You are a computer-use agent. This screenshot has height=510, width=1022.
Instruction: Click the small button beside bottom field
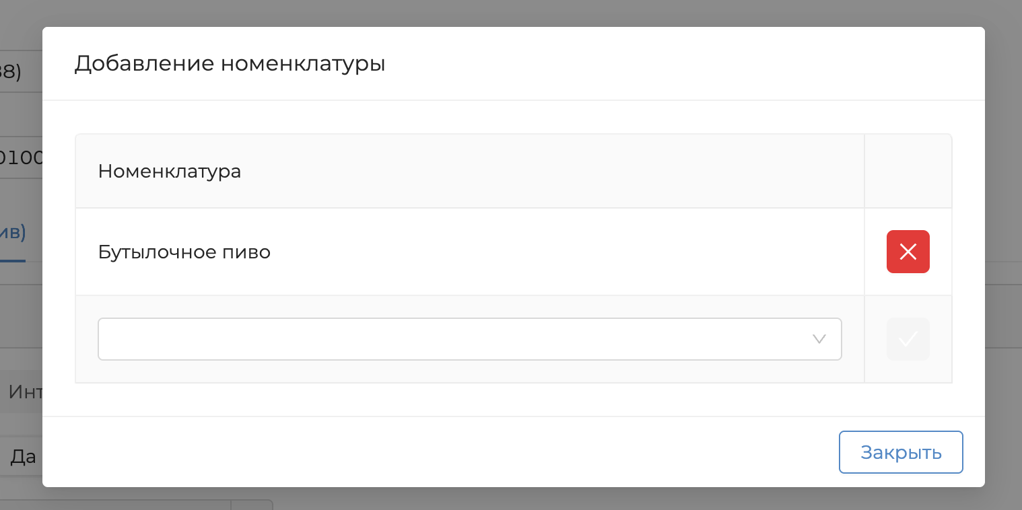click(252, 505)
